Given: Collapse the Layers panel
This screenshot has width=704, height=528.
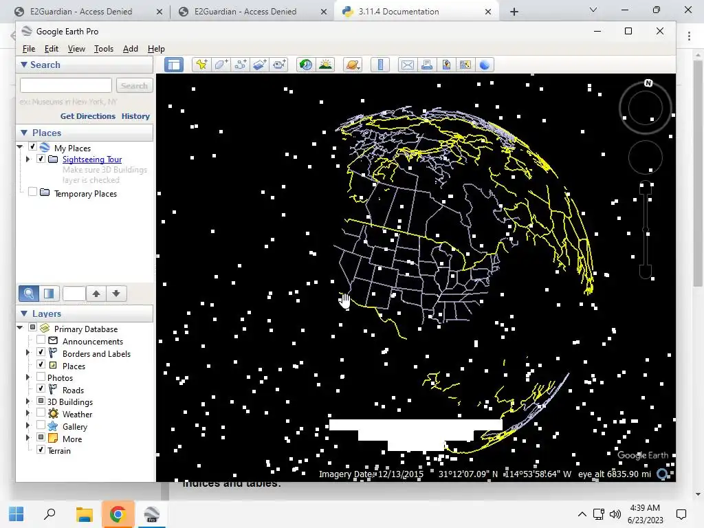Looking at the screenshot, I should pyautogui.click(x=24, y=313).
